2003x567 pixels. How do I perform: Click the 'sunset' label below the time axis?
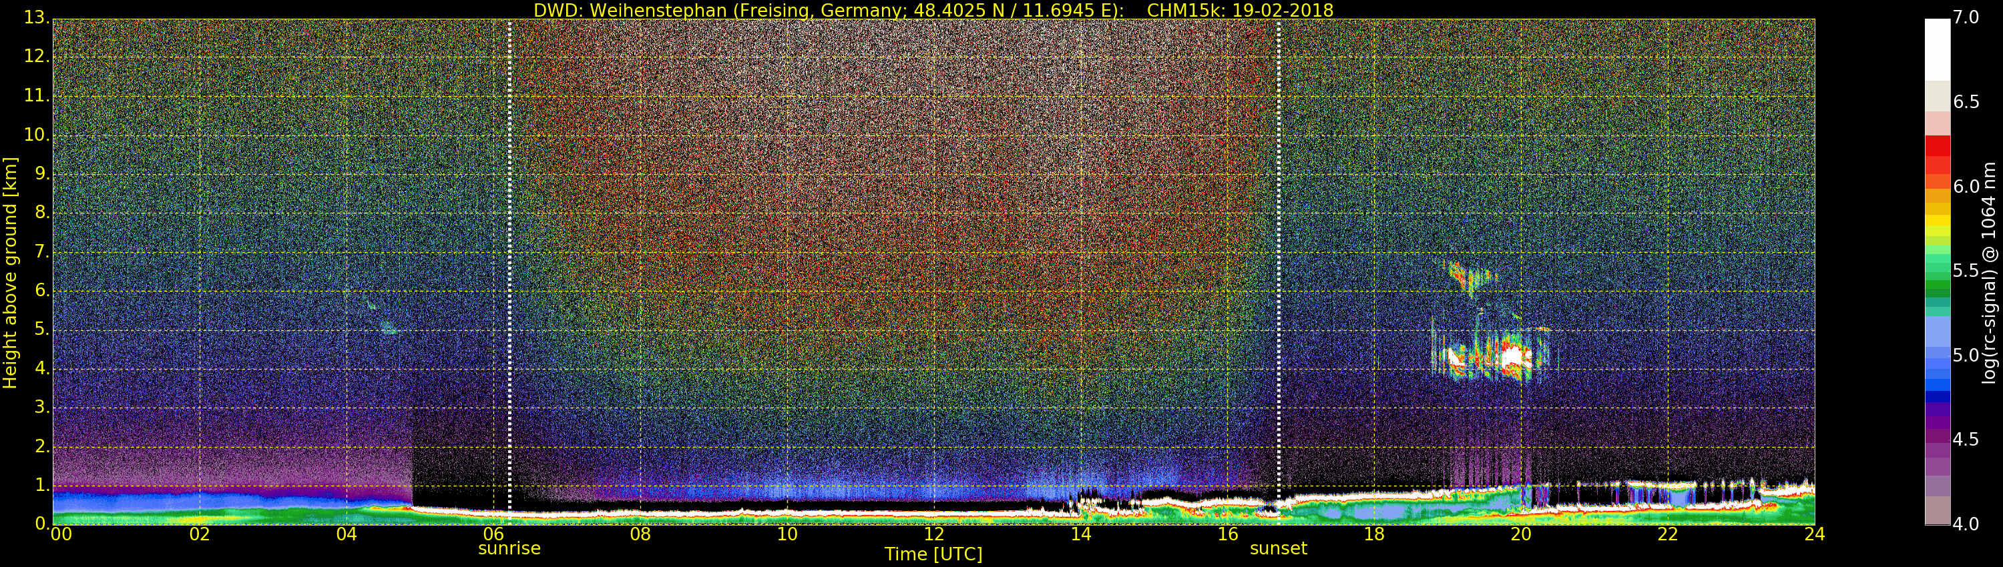1279,548
